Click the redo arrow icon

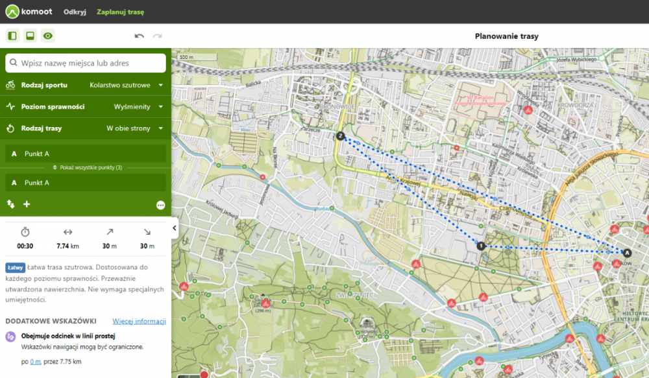tap(157, 36)
